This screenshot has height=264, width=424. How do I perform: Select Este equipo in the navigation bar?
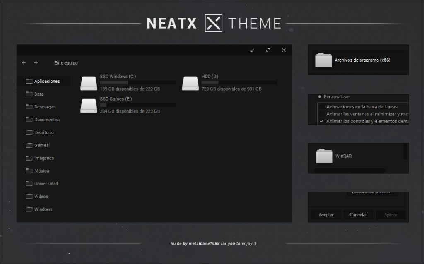pyautogui.click(x=65, y=63)
